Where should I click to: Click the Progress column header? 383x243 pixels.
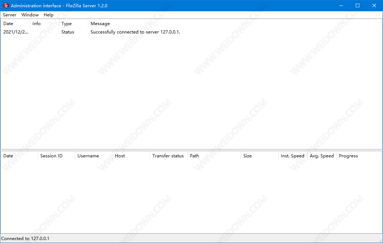pyautogui.click(x=359, y=156)
